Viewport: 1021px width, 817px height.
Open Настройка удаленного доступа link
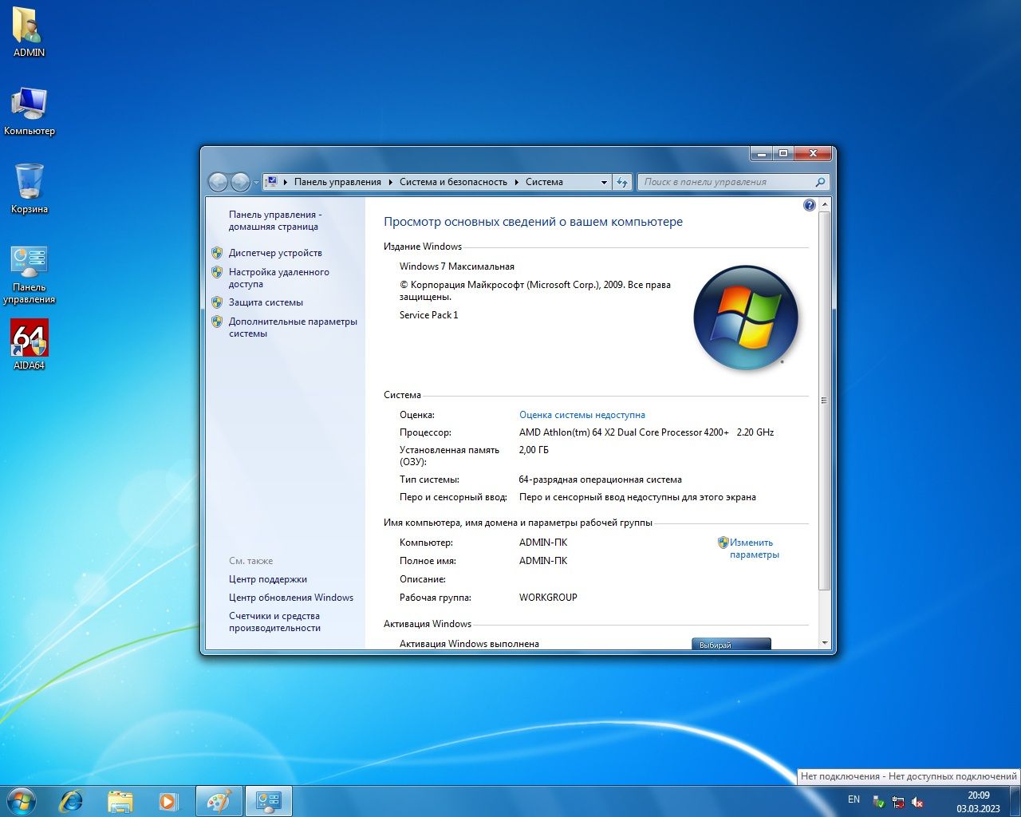[278, 278]
